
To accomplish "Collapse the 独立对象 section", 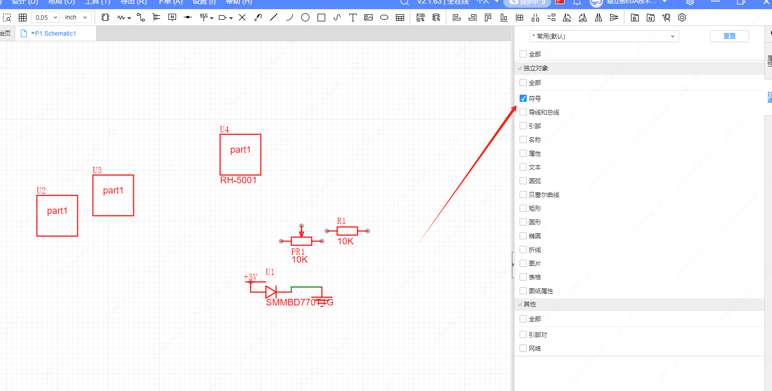I will 520,68.
